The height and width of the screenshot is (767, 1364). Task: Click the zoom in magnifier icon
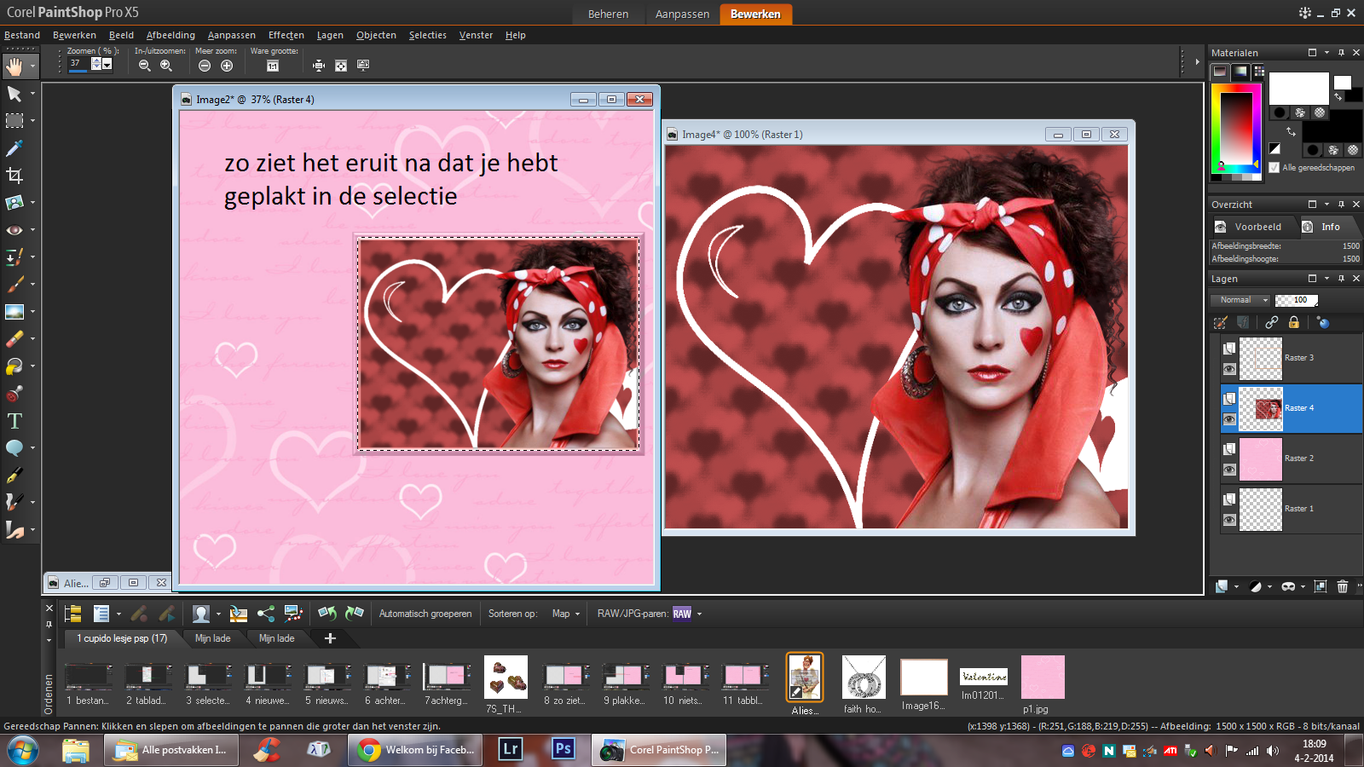tap(166, 66)
